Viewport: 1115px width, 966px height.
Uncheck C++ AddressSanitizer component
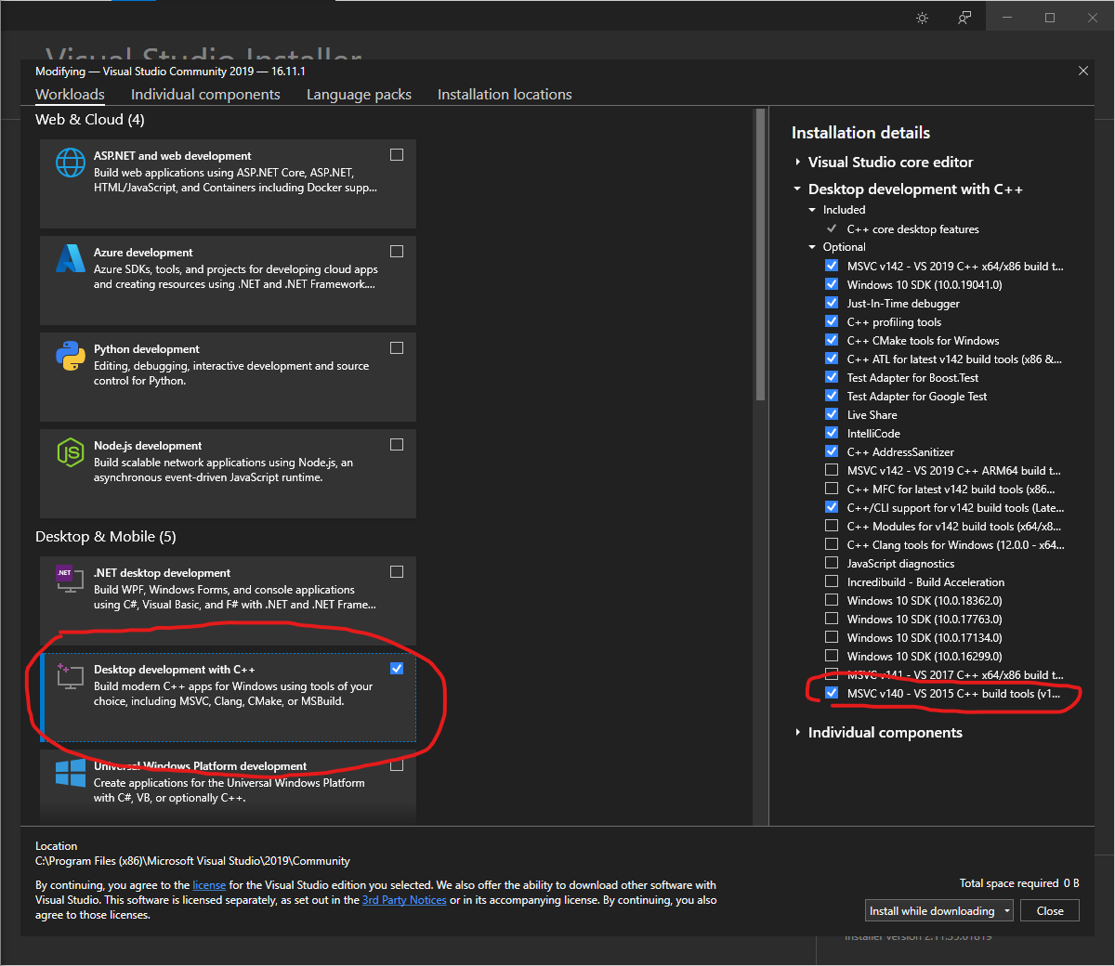tap(832, 451)
